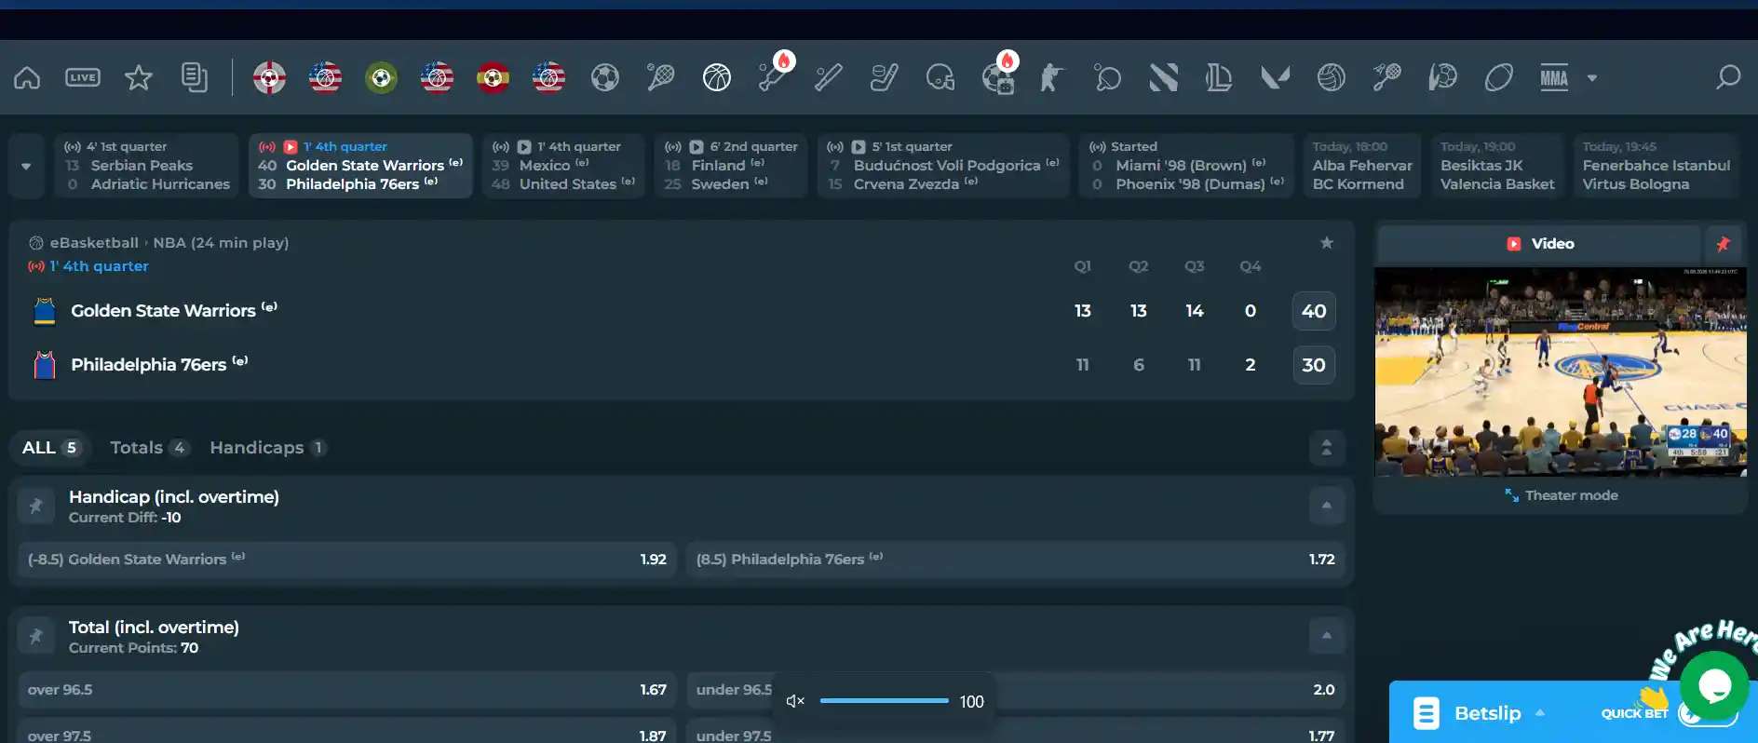Select over 96.5 at odds 1.67
This screenshot has width=1758, height=743.
click(347, 690)
